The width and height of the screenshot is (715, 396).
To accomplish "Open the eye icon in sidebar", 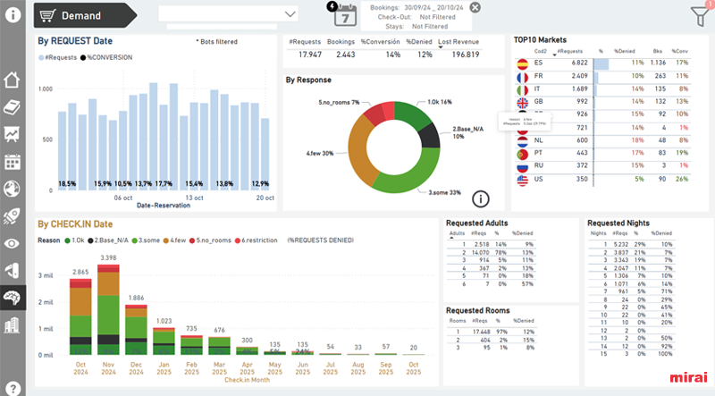I will [x=12, y=244].
